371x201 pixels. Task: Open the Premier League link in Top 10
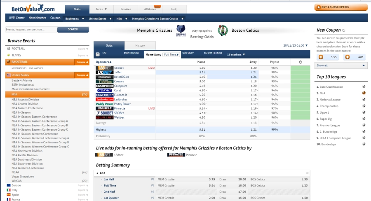tap(330, 125)
